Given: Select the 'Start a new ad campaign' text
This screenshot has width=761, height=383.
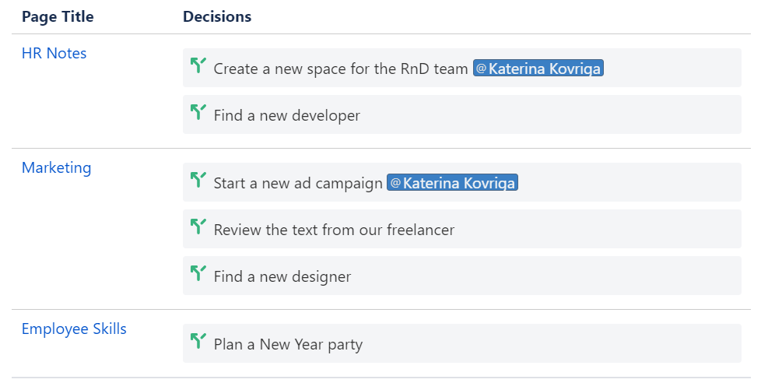Looking at the screenshot, I should (298, 184).
